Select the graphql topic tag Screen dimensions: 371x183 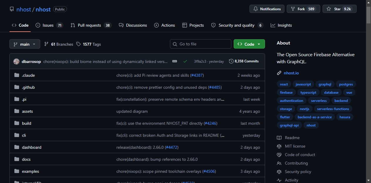coord(325,84)
